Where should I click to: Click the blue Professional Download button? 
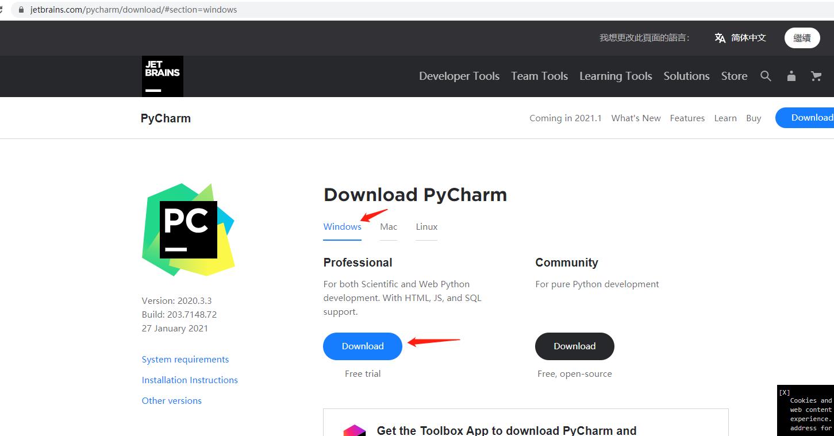[x=363, y=346]
